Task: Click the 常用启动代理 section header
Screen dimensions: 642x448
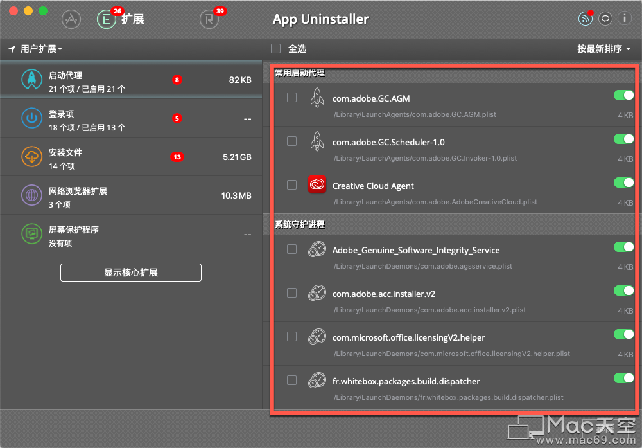Action: (x=300, y=73)
